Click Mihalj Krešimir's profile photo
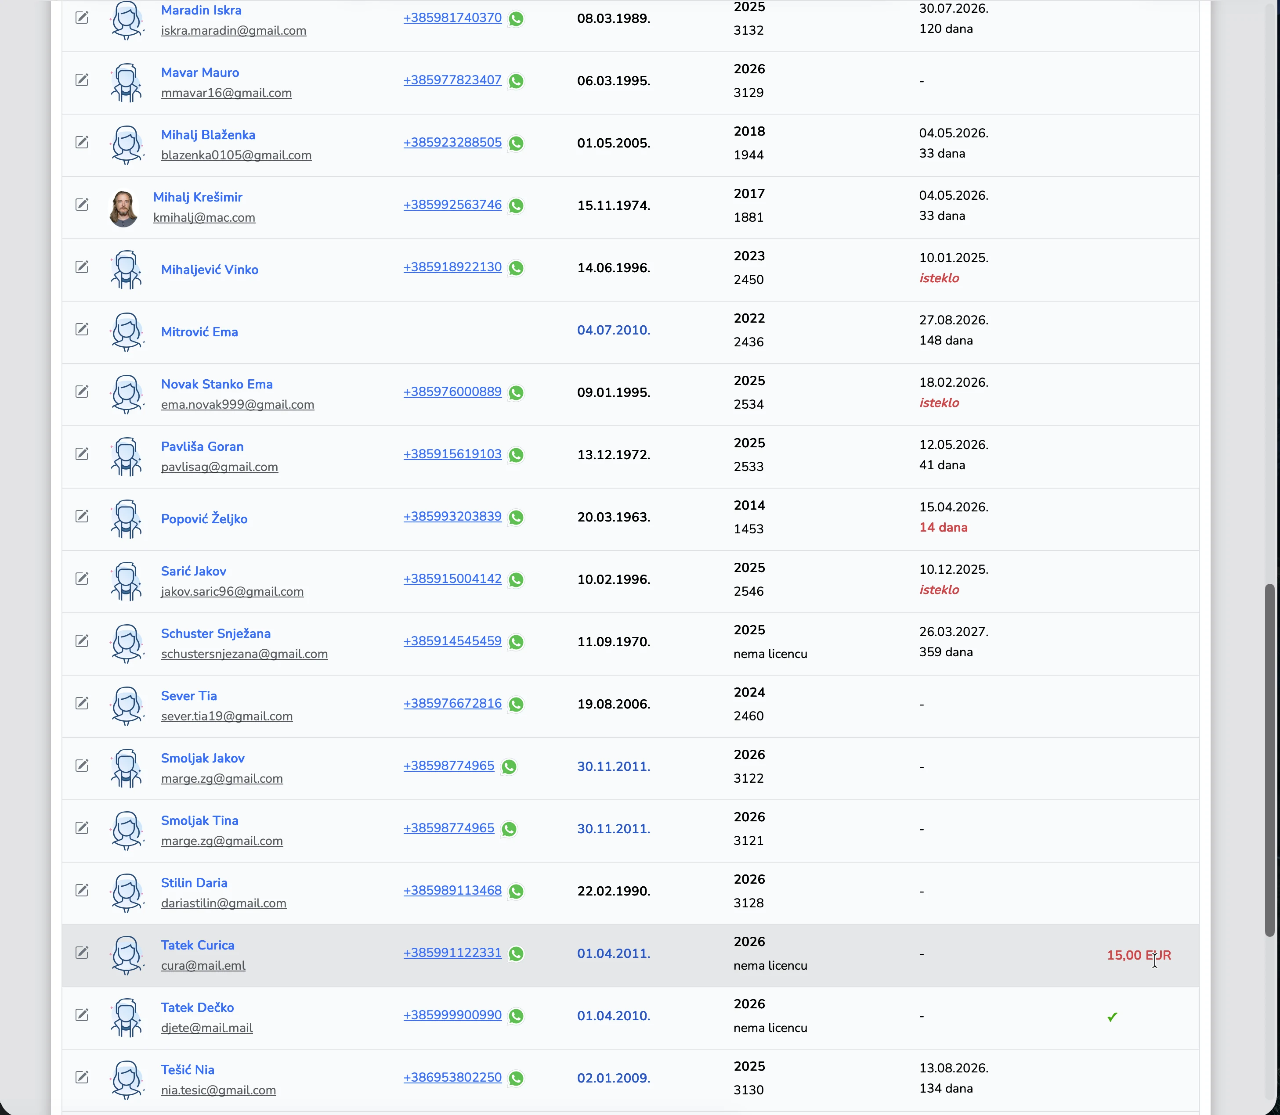The image size is (1280, 1115). [x=123, y=209]
